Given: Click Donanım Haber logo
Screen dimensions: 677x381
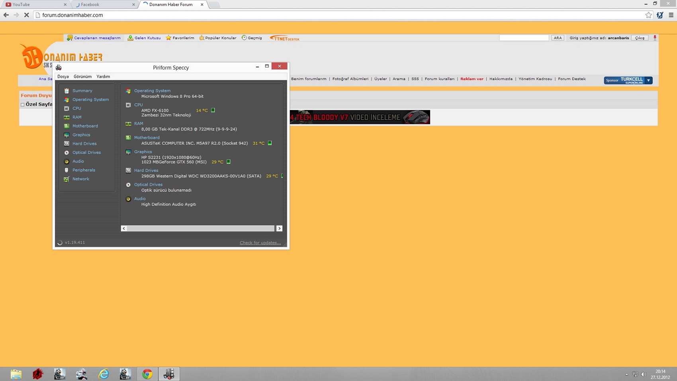Looking at the screenshot, I should 61,56.
